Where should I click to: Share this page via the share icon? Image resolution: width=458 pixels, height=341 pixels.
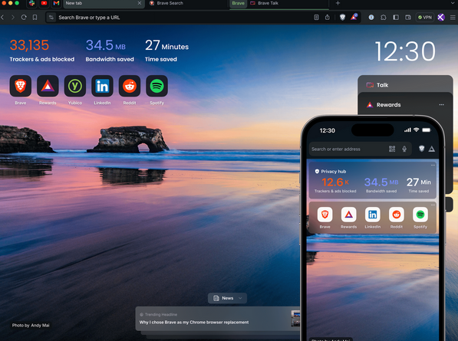(x=328, y=18)
